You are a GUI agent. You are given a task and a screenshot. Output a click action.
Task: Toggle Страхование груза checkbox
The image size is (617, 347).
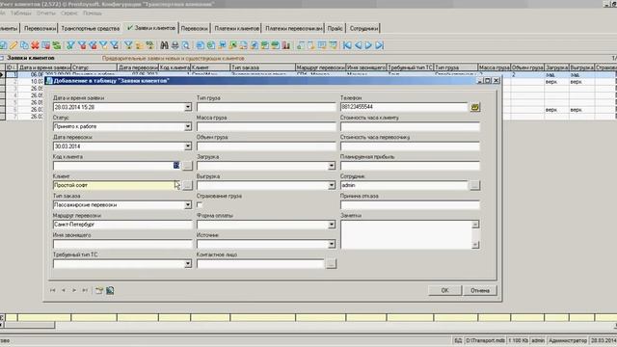200,204
